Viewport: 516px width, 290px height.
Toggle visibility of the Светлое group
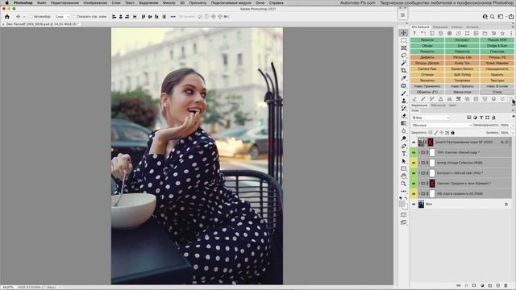pyautogui.click(x=414, y=184)
